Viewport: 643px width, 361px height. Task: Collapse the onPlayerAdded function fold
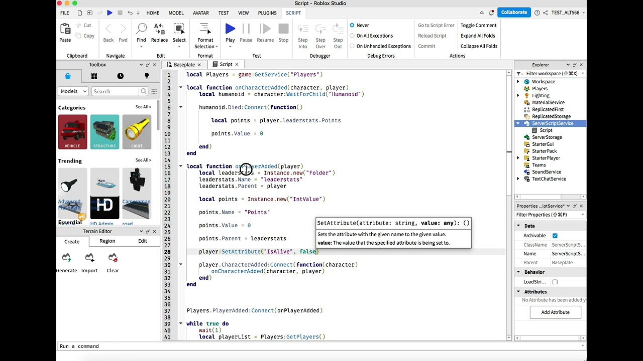181,166
